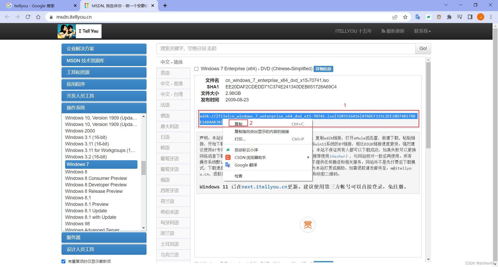Toggle the browser side panel
This screenshot has width=498, height=267.
pos(470,17)
